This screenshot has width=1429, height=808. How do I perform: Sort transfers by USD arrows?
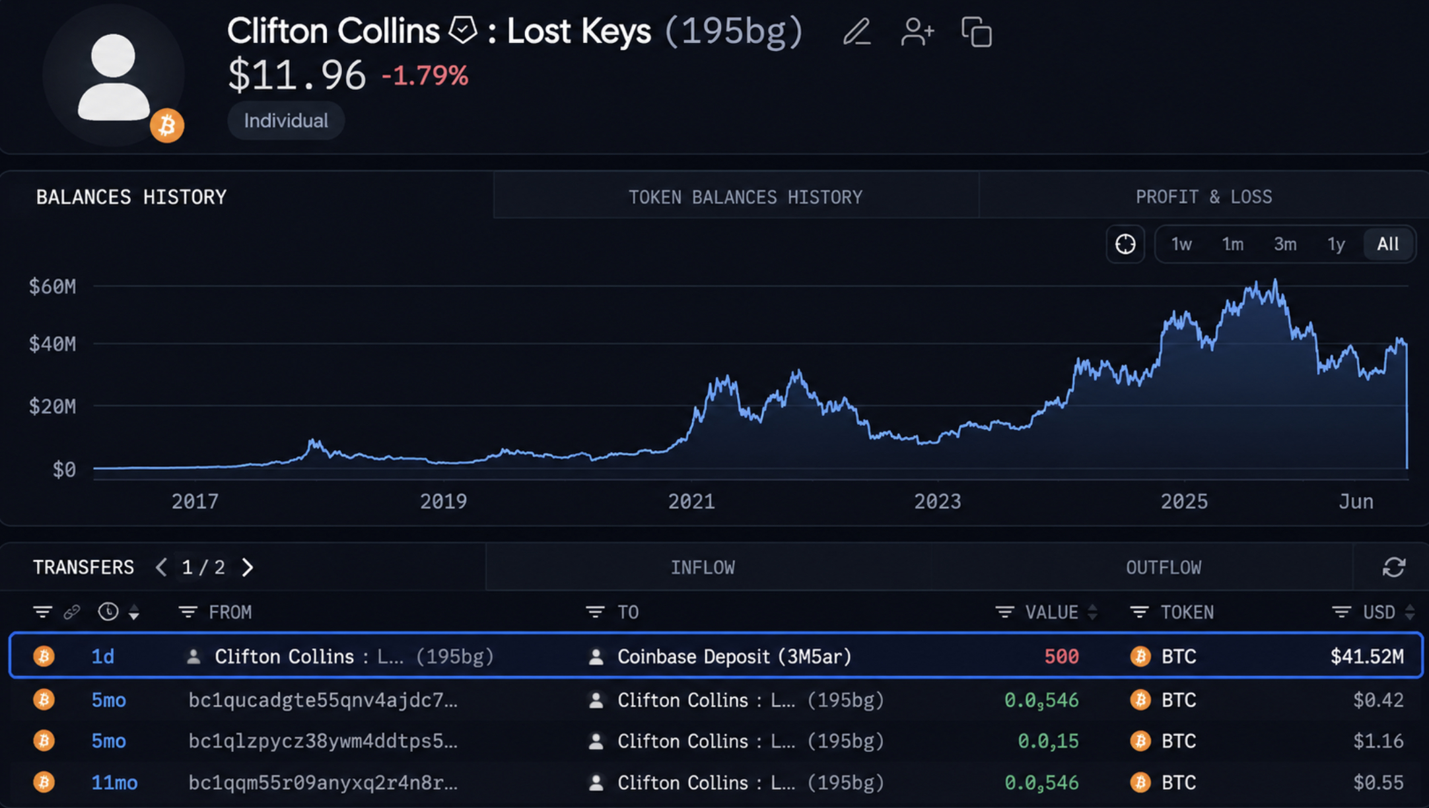pos(1410,612)
